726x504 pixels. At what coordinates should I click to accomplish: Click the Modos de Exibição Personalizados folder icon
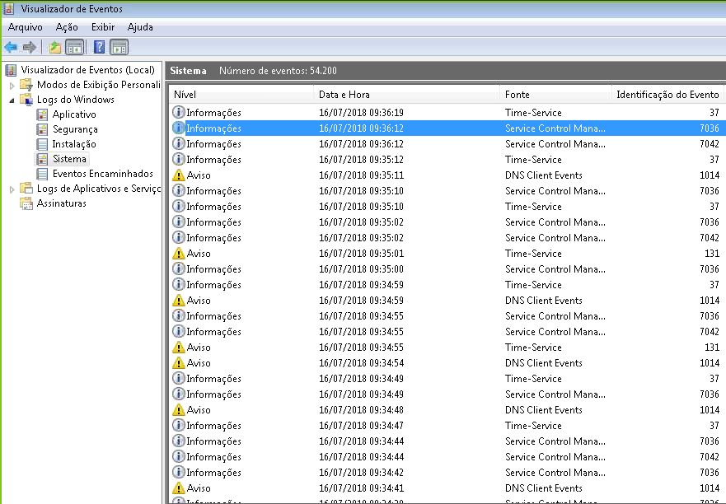(x=26, y=85)
